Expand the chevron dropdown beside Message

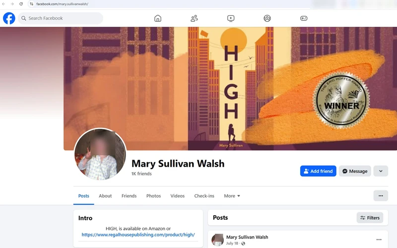point(381,171)
